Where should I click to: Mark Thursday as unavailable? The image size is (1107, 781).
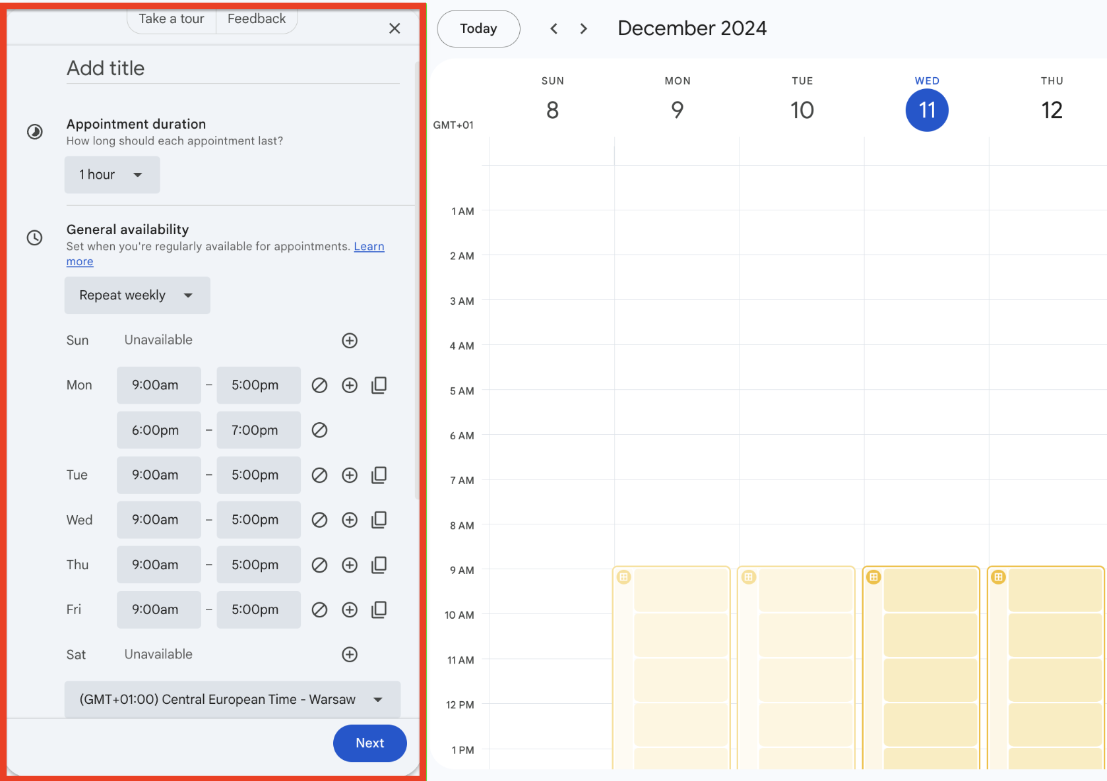319,565
